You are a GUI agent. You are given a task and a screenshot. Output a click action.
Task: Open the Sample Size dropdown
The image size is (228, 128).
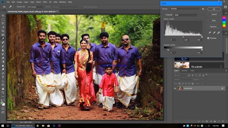[35, 7]
